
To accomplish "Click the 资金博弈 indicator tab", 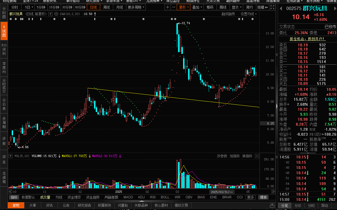I will tap(74, 197).
